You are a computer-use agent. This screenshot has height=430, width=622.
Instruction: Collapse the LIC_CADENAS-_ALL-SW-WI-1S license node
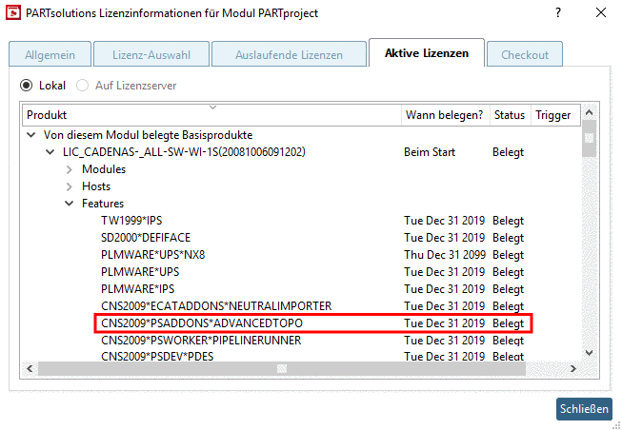click(50, 152)
